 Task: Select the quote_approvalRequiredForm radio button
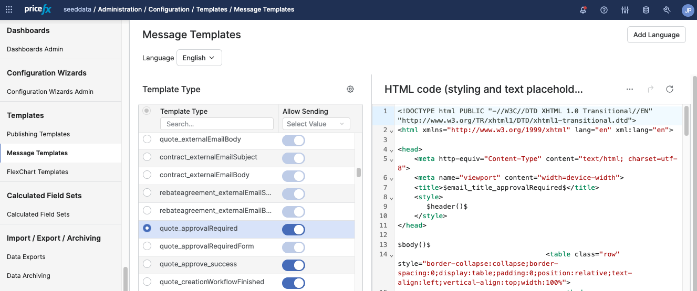pos(147,246)
